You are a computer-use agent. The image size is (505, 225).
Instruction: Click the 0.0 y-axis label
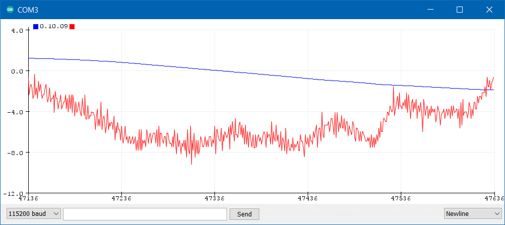pos(17,71)
